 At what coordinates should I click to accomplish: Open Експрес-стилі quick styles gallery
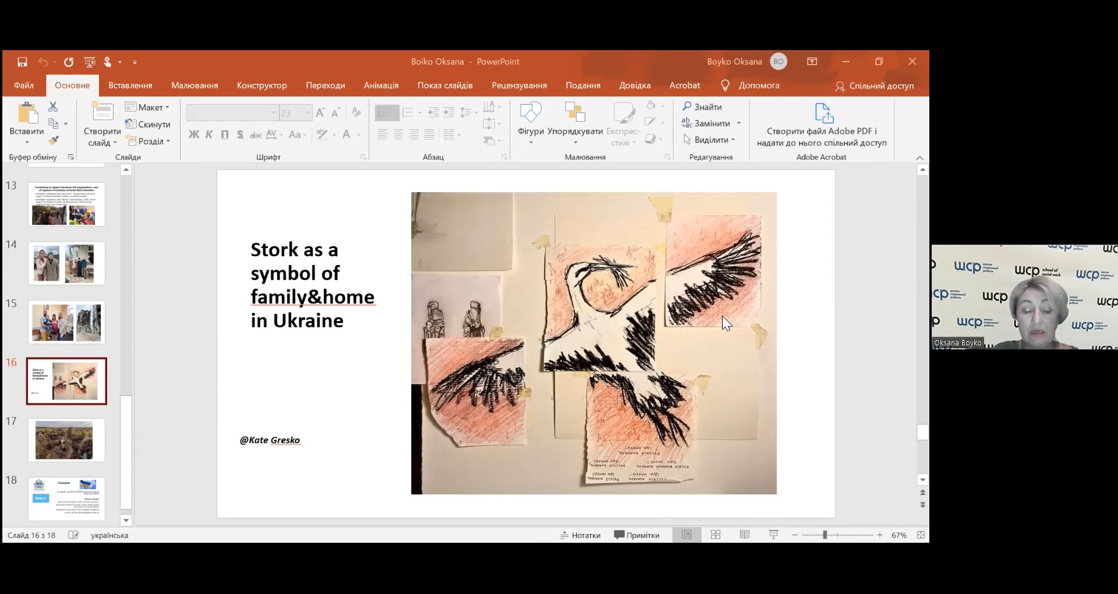[x=623, y=123]
